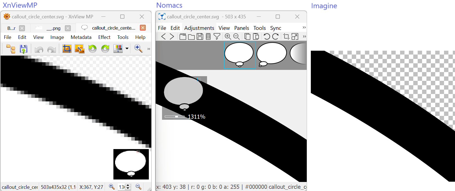Open the Panels menu in Nomacs
This screenshot has height=191, width=455.
coord(242,28)
